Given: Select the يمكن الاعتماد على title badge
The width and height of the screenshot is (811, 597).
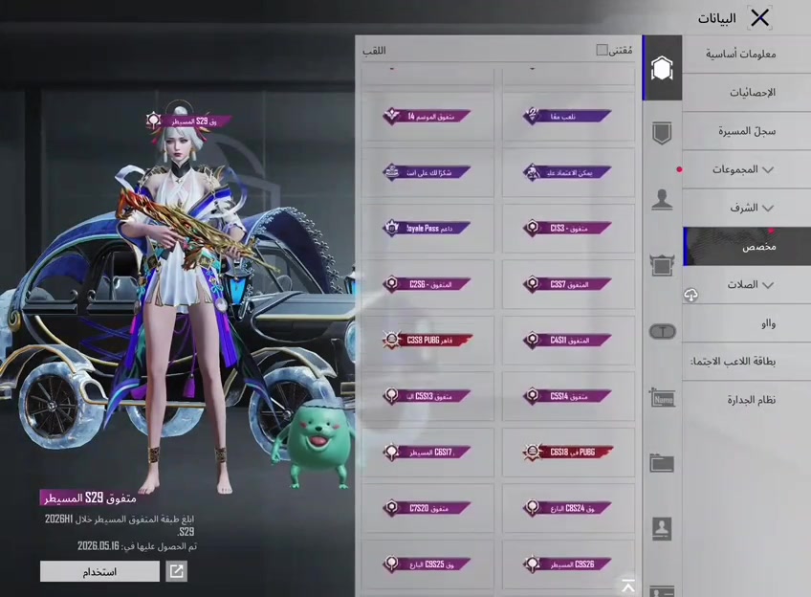Looking at the screenshot, I should point(568,172).
